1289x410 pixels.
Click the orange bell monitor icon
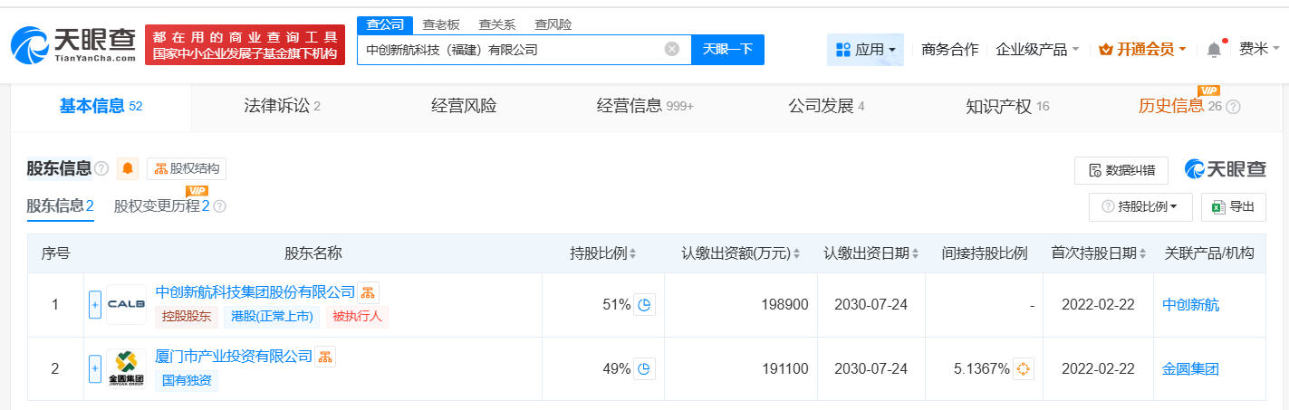click(128, 168)
